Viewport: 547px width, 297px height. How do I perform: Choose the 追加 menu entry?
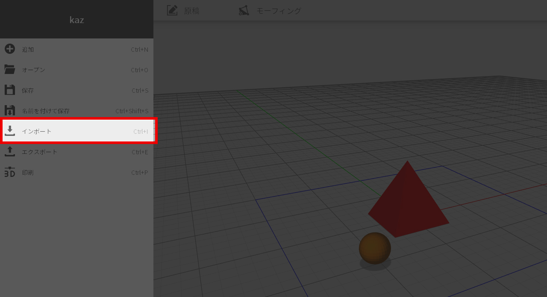click(77, 49)
